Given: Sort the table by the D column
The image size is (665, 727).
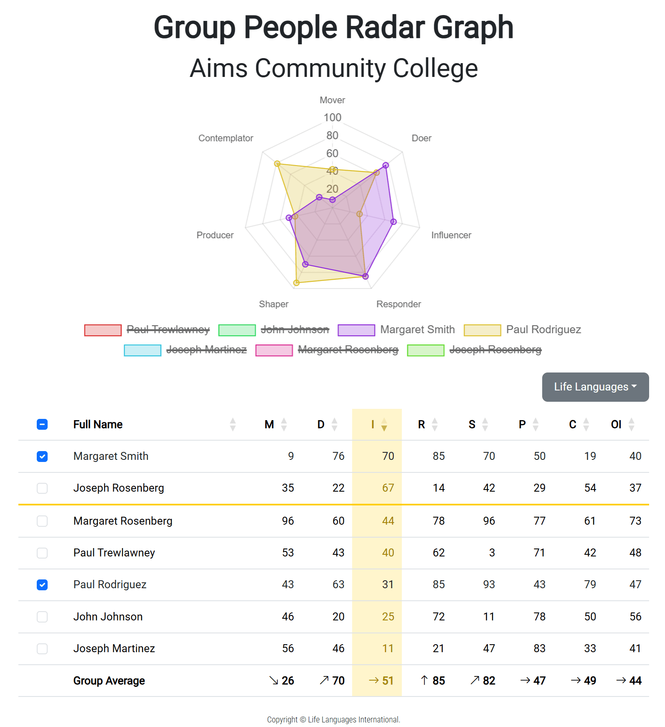Looking at the screenshot, I should pyautogui.click(x=334, y=424).
